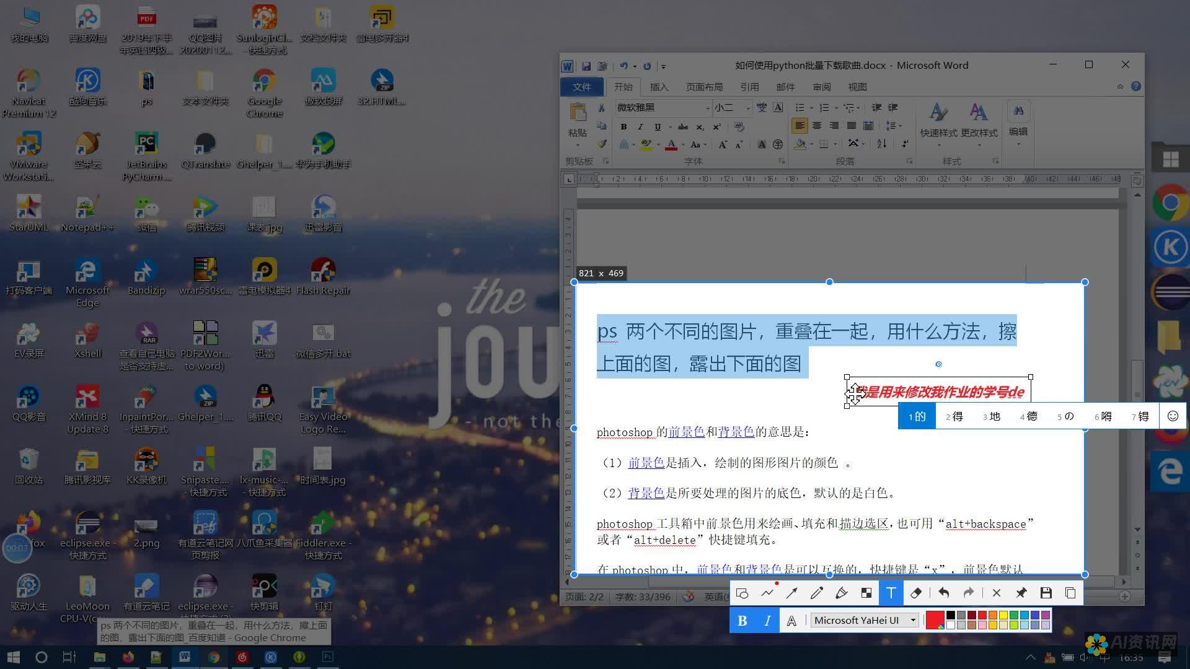Toggle align left in Word paragraph group
The width and height of the screenshot is (1190, 669).
[800, 126]
